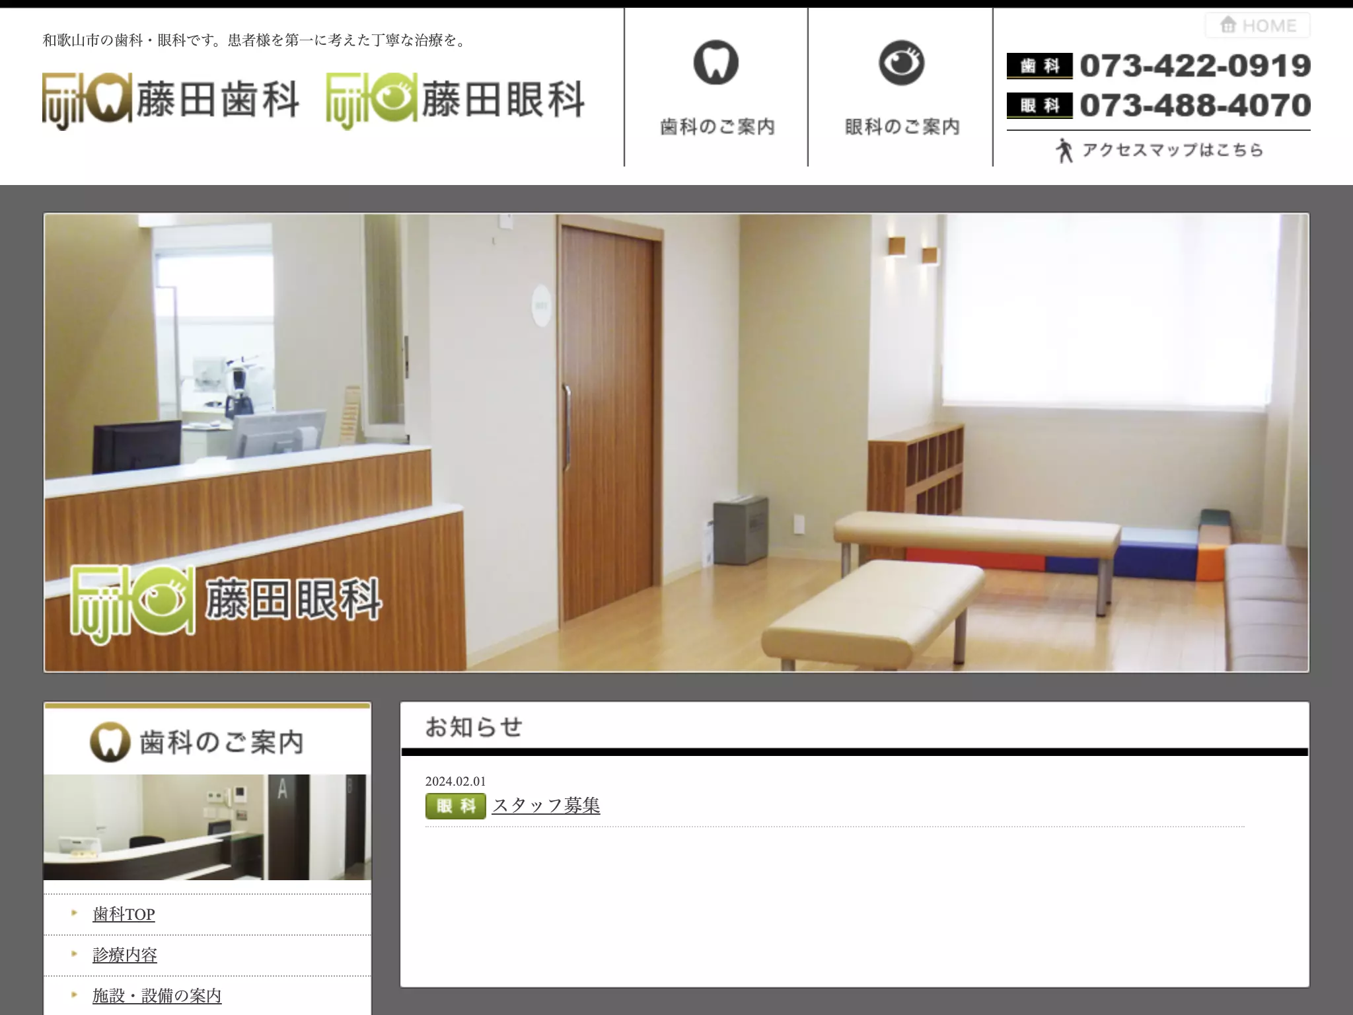1353x1015 pixels.
Task: Click the green 眼科 tag in お知らせ
Action: click(455, 806)
